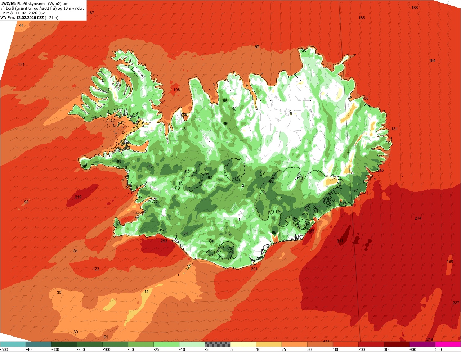Click the map value 106

[x=176, y=90]
